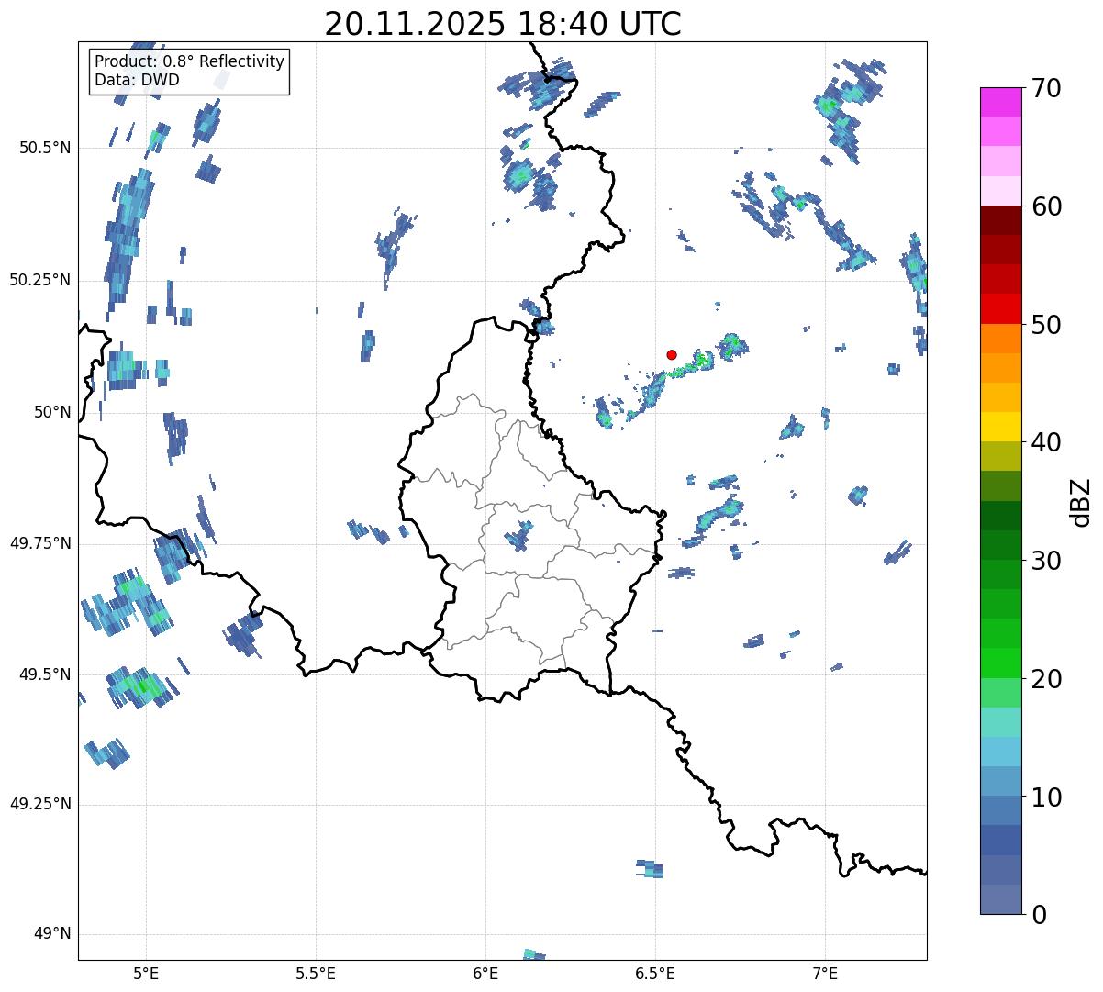Click the 'Product: 0.8° Reflectivity' label
The image size is (1103, 992).
pos(190,61)
